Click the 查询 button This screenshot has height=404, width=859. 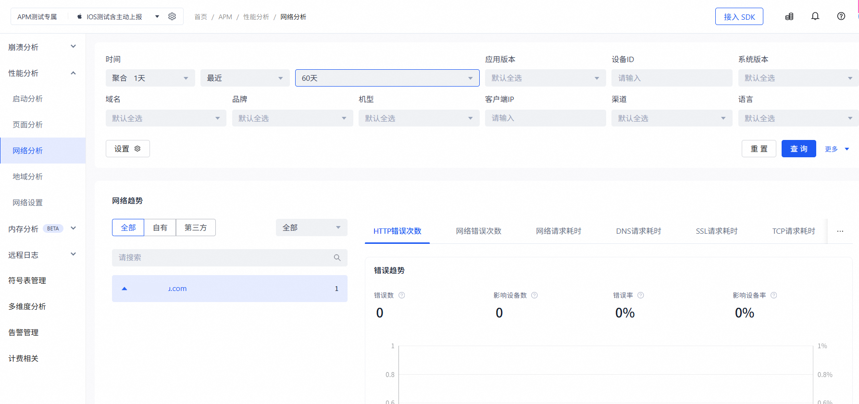click(x=799, y=149)
